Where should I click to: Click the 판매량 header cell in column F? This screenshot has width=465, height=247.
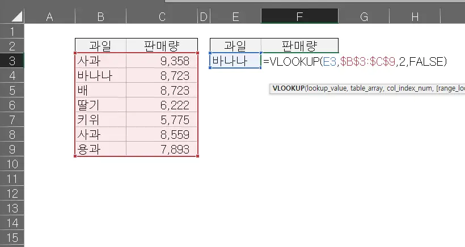pyautogui.click(x=299, y=46)
